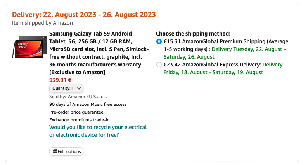Click the 939.91 € price
308x165 pixels.
[60, 80]
